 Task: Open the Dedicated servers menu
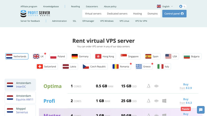pos(117,14)
